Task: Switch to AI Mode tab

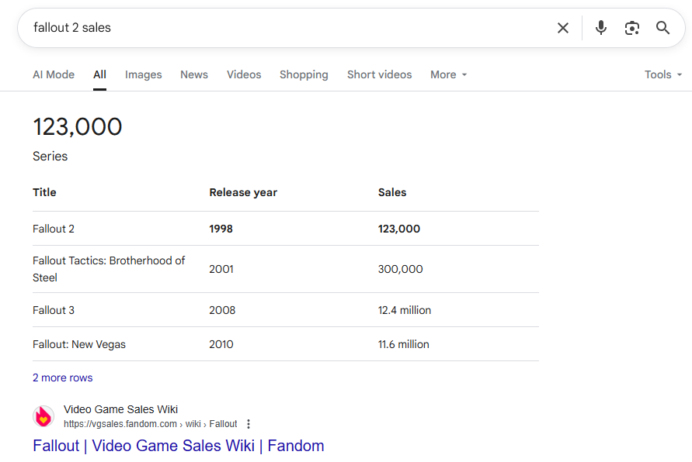Action: coord(54,74)
